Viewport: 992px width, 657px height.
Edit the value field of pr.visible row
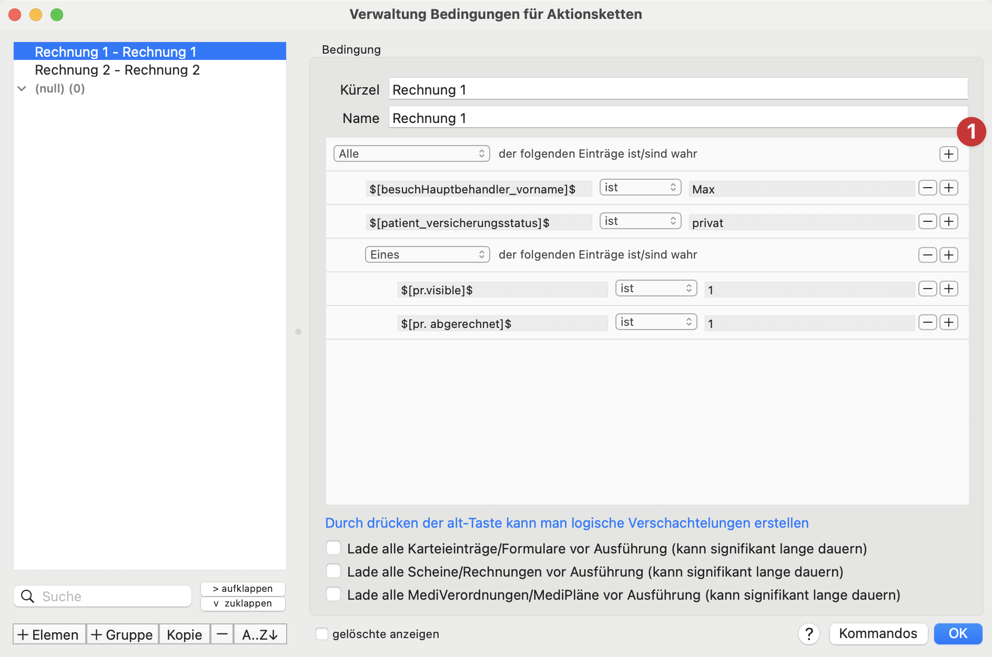pos(809,290)
